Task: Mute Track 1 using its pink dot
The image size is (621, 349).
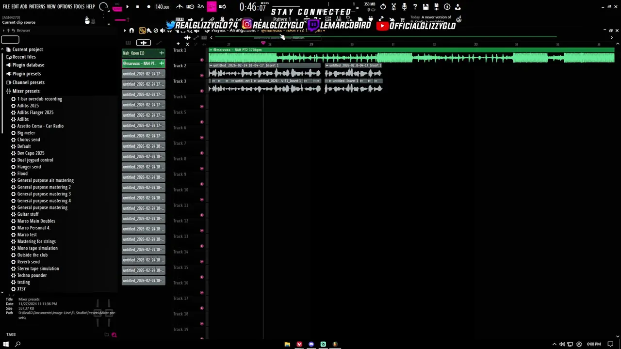Action: 202,60
